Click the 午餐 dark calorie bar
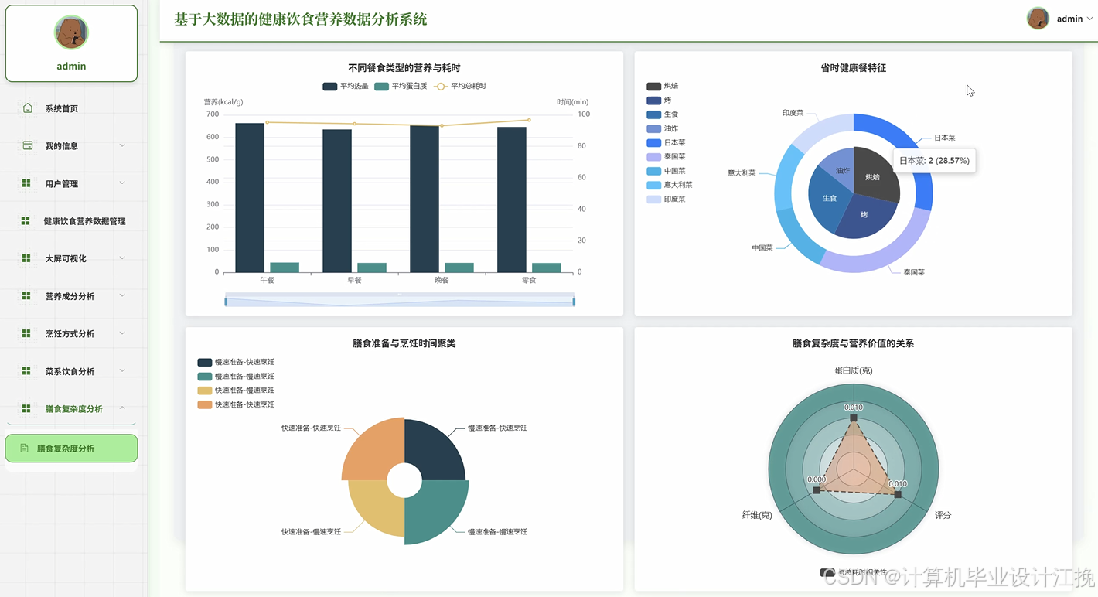The image size is (1098, 597). pos(250,198)
